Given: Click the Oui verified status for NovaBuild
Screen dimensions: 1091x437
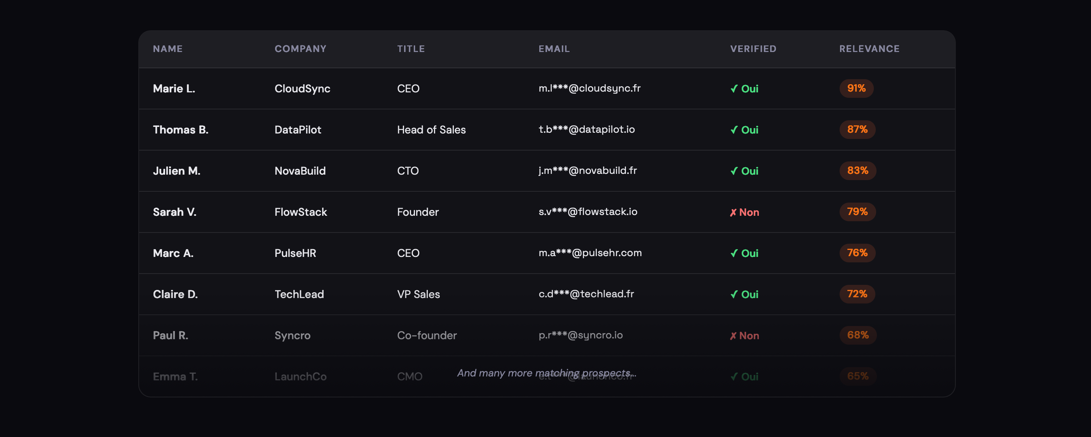Looking at the screenshot, I should 744,170.
